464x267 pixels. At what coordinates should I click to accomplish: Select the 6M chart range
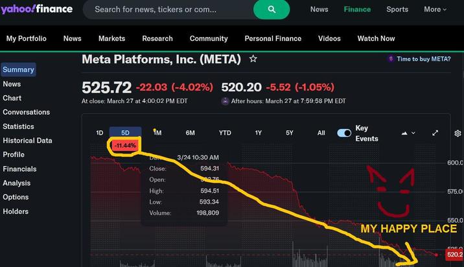point(191,133)
